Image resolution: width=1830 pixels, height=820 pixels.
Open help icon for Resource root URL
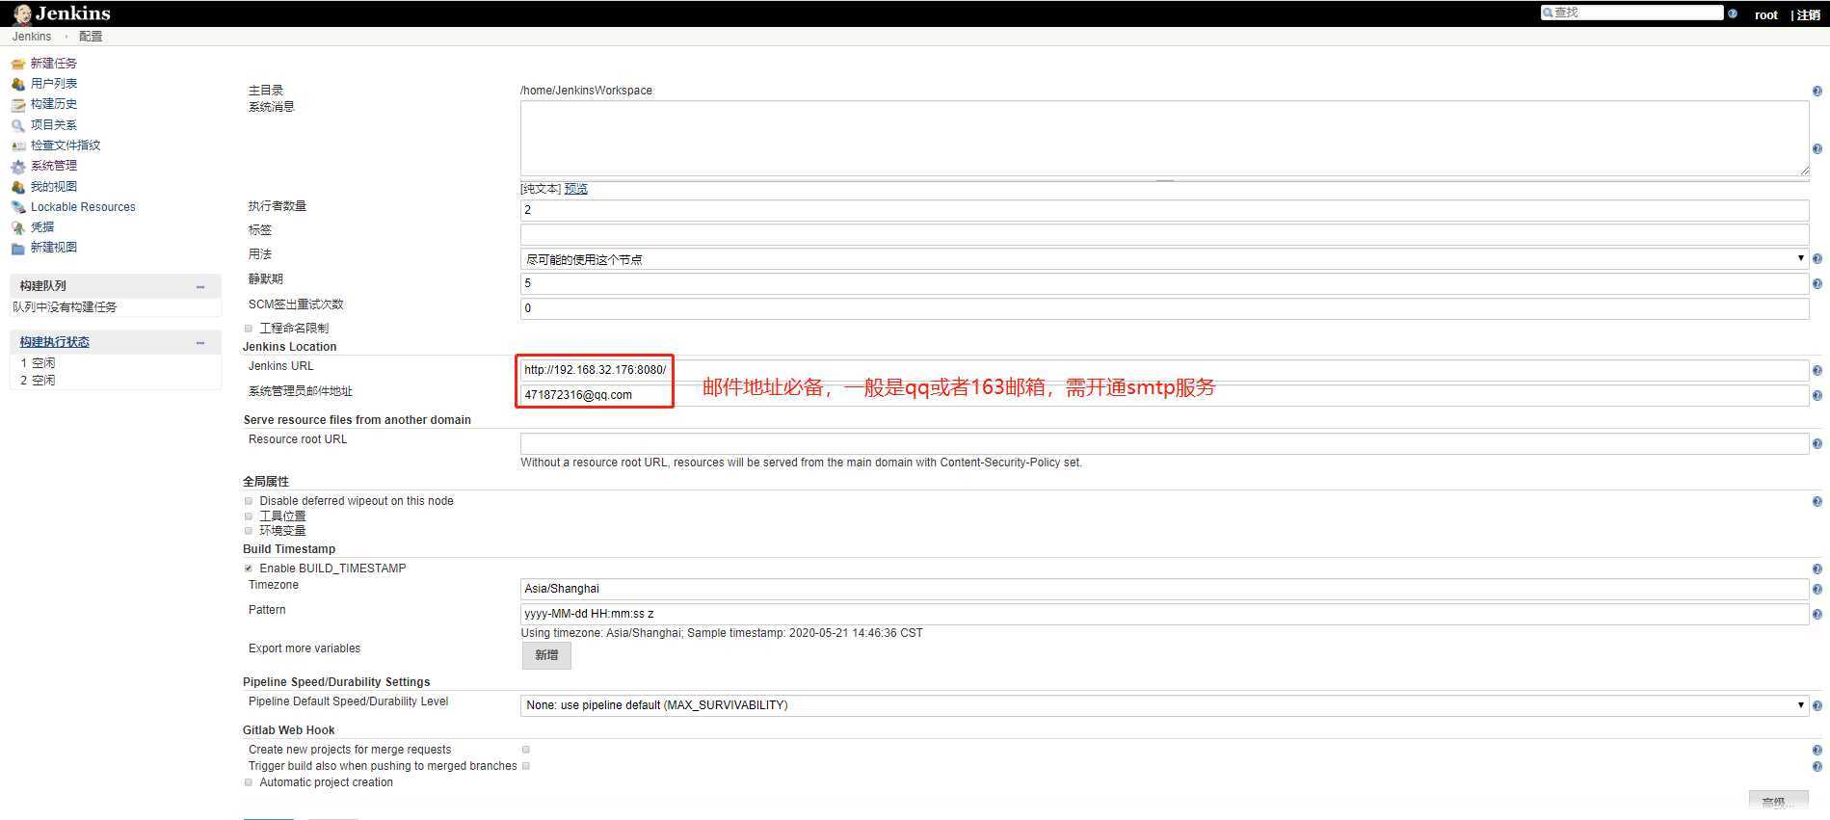pos(1817,444)
